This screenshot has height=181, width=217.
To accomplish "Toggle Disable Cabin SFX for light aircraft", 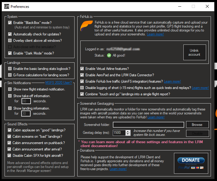I will 9,156.
